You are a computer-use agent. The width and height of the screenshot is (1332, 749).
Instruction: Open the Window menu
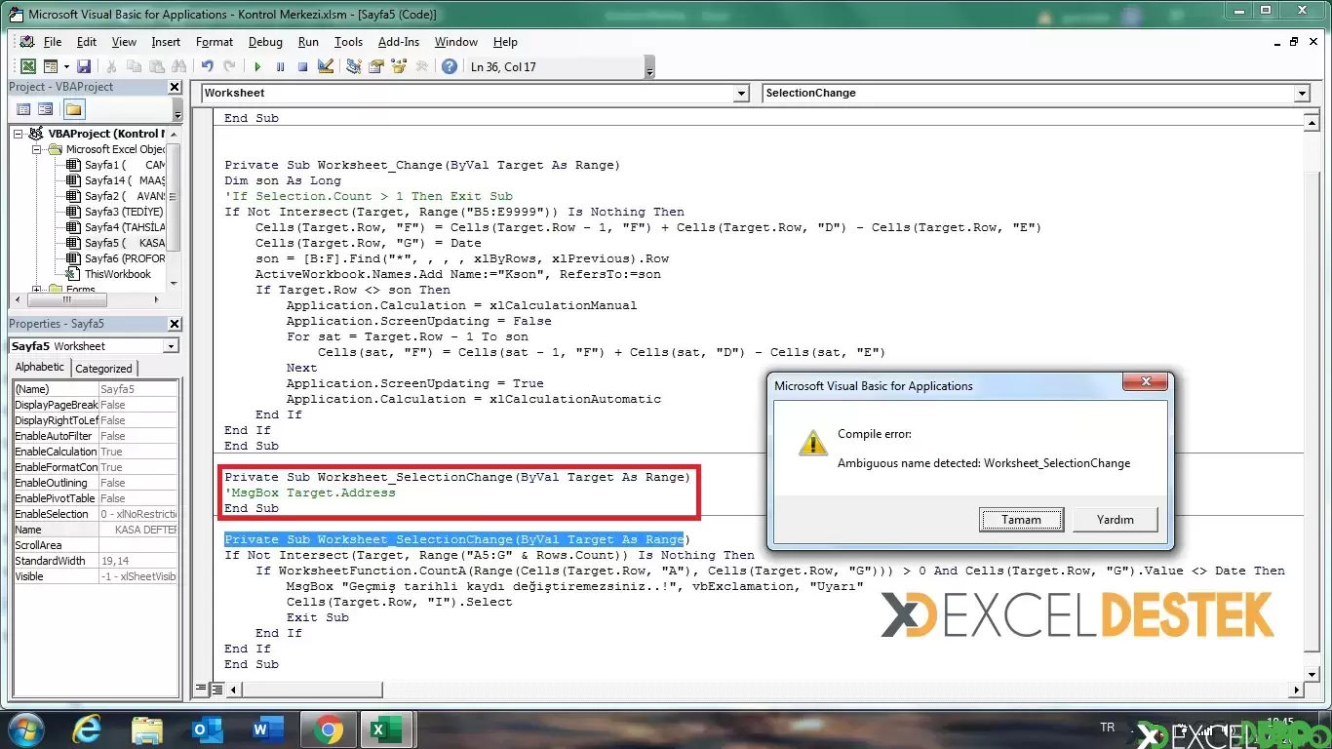[456, 42]
